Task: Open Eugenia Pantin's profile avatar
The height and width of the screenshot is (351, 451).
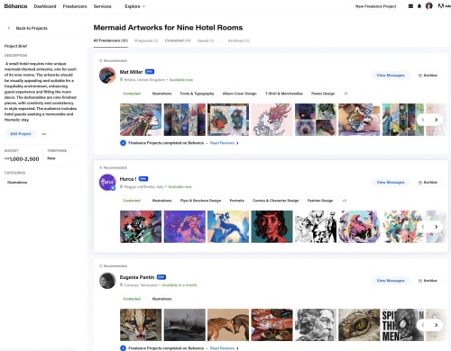Action: [107, 281]
